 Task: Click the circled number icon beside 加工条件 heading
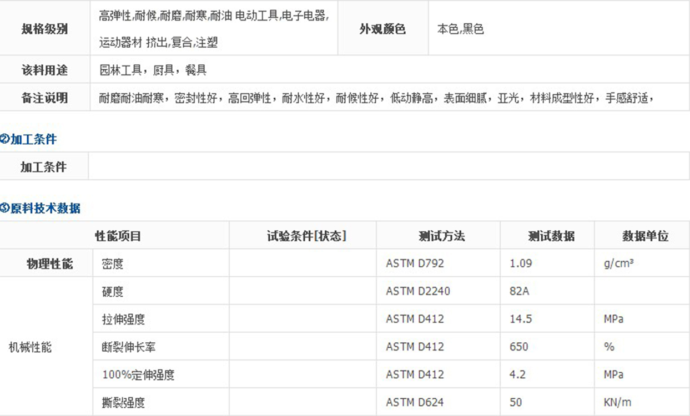click(x=4, y=140)
